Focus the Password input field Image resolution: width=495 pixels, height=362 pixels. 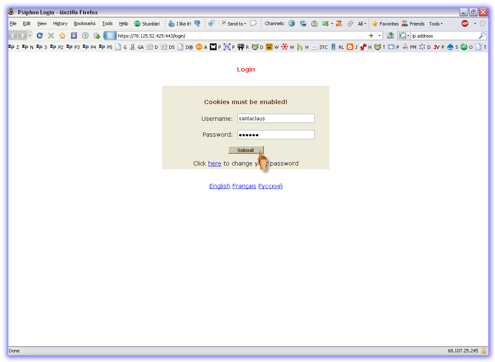[x=276, y=135]
